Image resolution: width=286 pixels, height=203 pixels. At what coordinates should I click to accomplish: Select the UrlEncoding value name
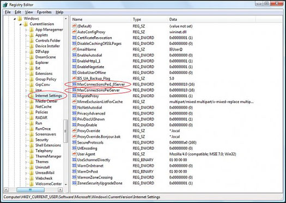[x=87, y=148]
